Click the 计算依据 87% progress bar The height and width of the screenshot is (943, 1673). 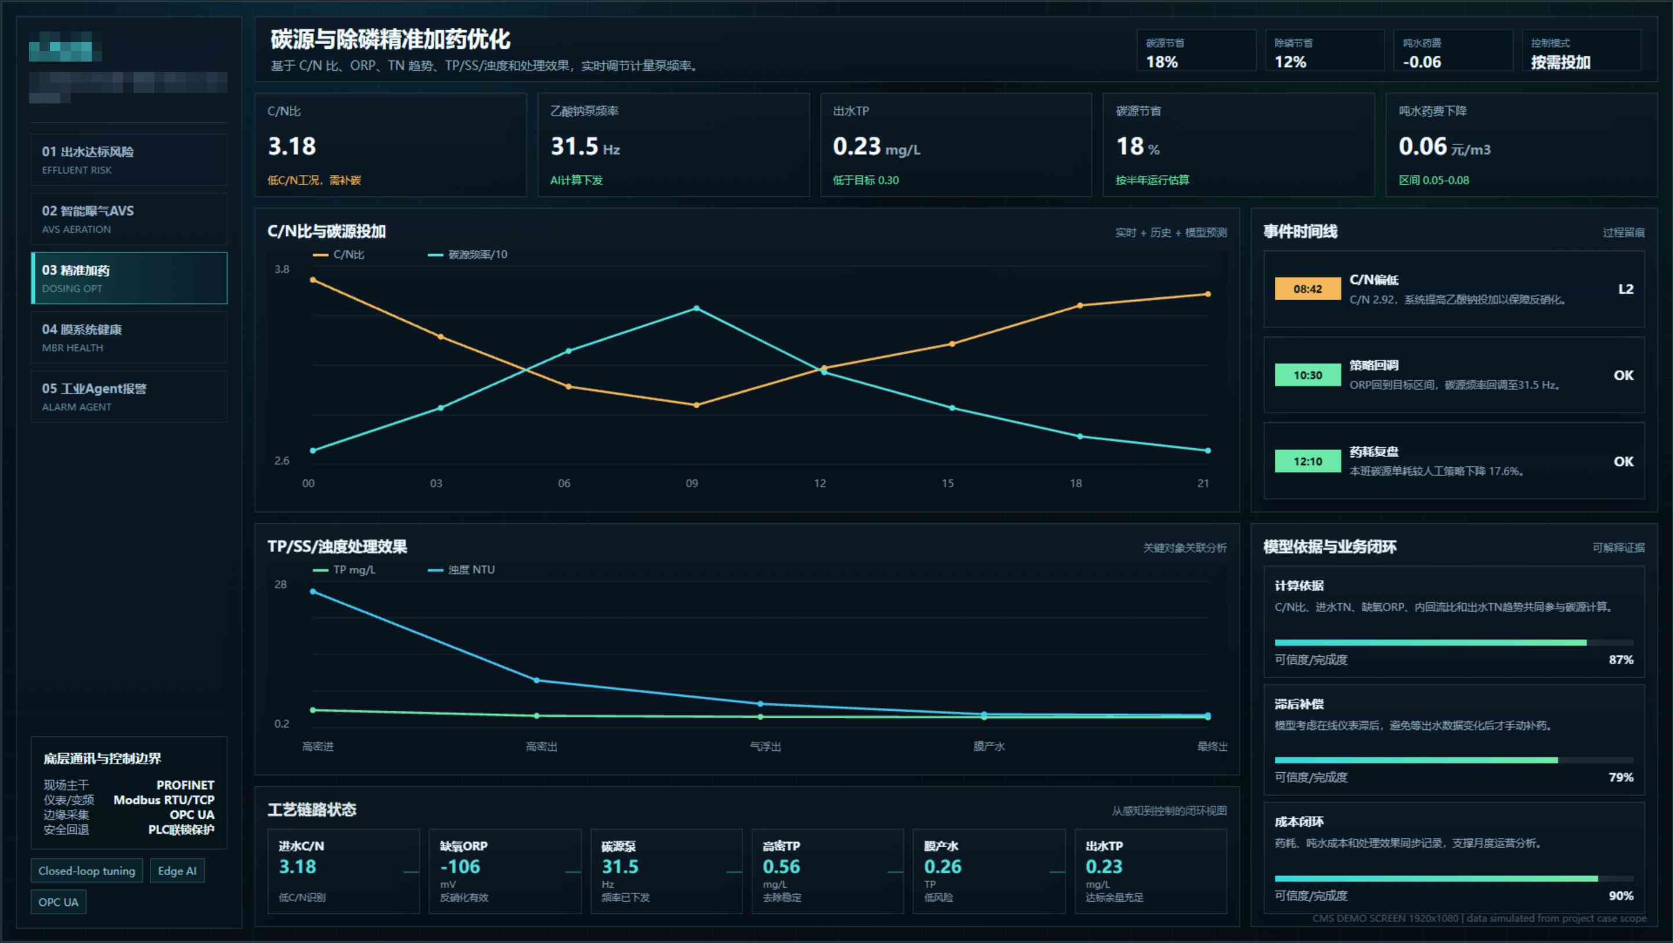click(1454, 642)
